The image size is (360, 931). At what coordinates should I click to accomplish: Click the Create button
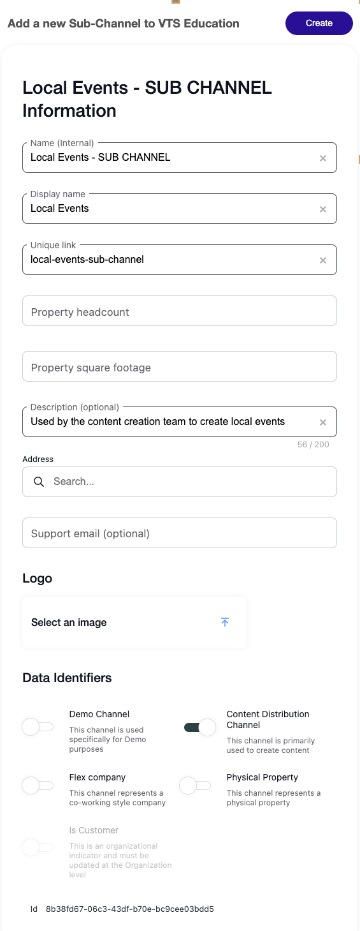pyautogui.click(x=319, y=23)
